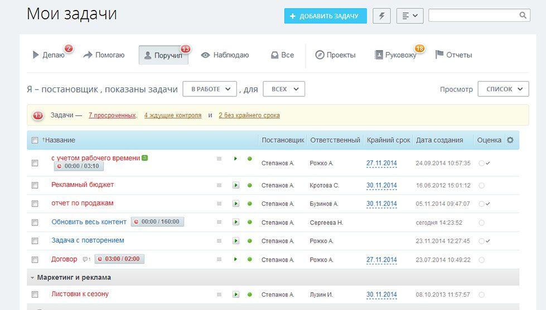
Task: Switch to the 'Наблюдаю' tab
Action: click(x=225, y=55)
